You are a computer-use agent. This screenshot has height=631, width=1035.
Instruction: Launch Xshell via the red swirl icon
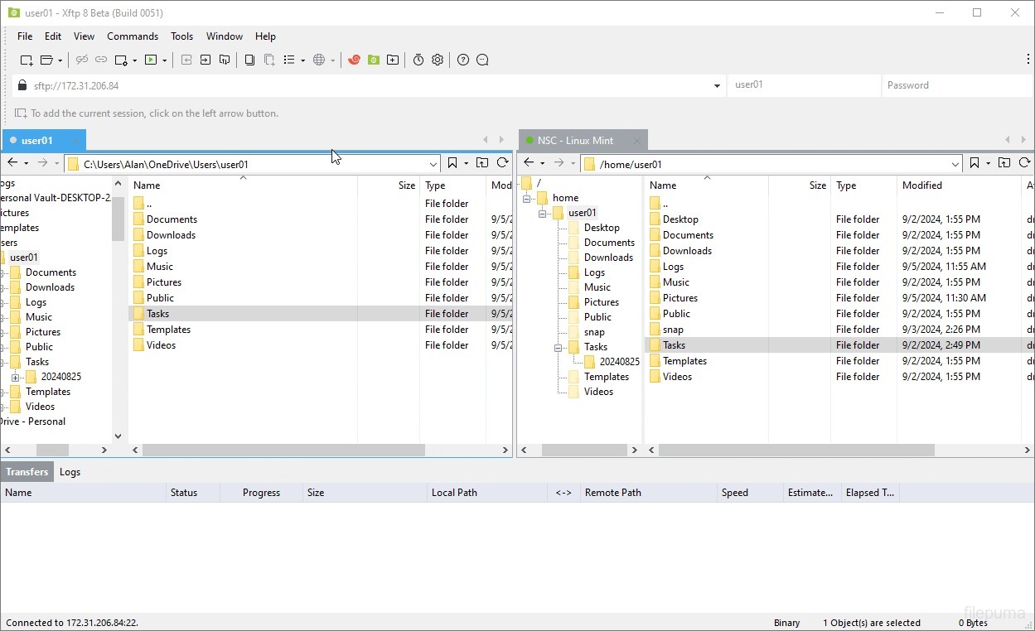click(x=354, y=60)
